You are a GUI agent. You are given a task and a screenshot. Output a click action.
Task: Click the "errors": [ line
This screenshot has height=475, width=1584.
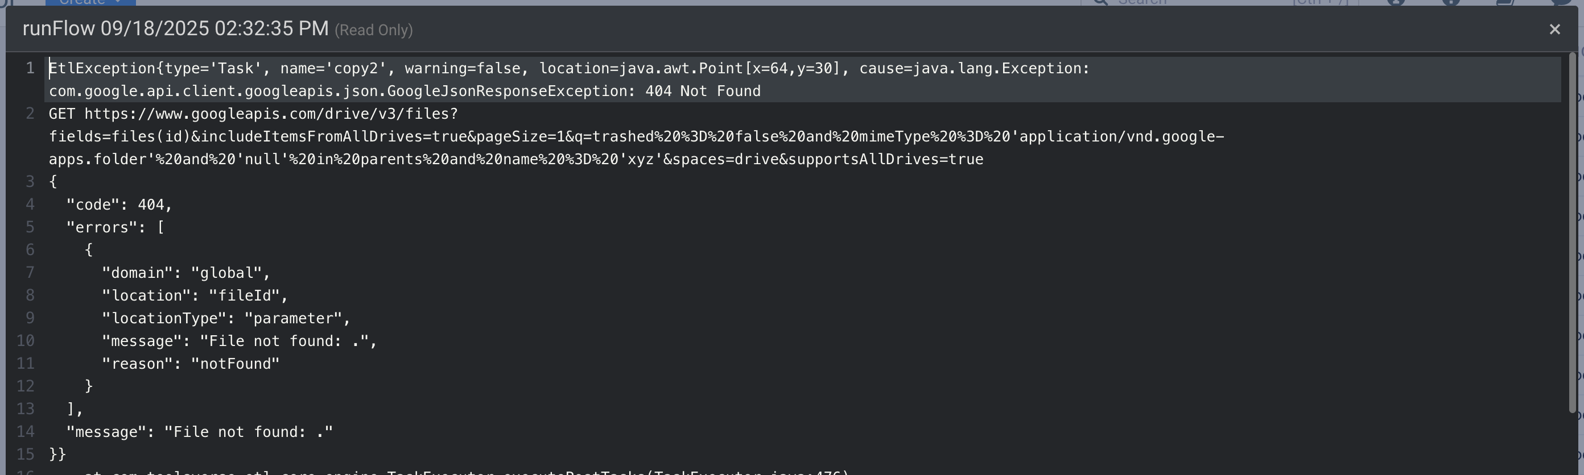point(115,227)
